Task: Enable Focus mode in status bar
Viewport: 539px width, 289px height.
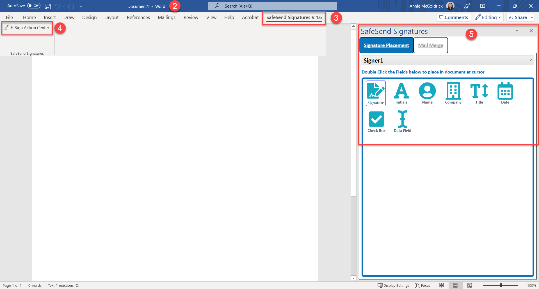Action: 423,285
